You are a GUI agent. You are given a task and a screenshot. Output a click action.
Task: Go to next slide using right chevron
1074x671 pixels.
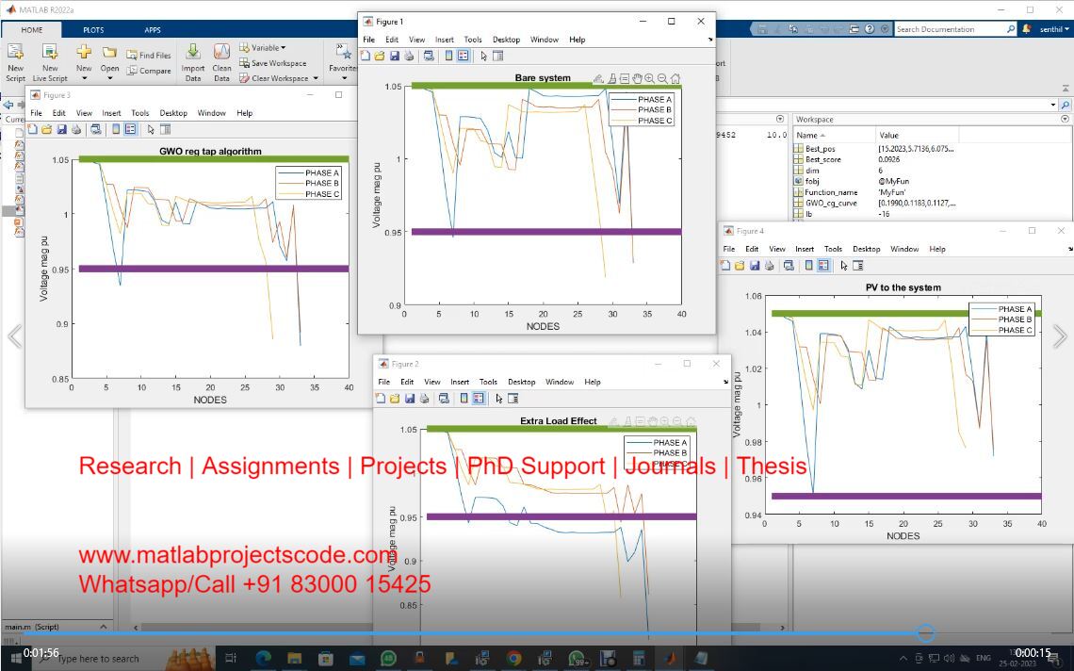(x=1060, y=336)
